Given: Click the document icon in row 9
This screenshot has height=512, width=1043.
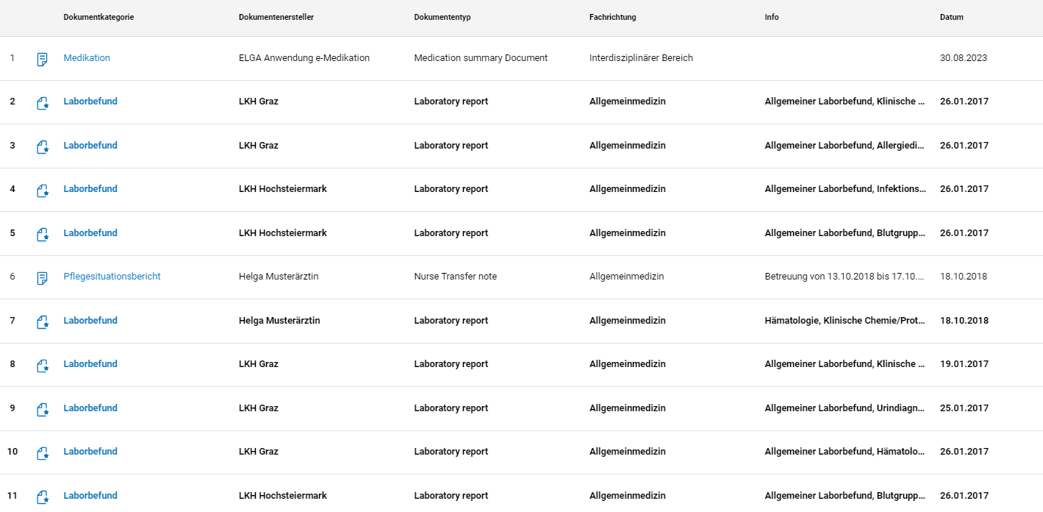Looking at the screenshot, I should coord(43,409).
